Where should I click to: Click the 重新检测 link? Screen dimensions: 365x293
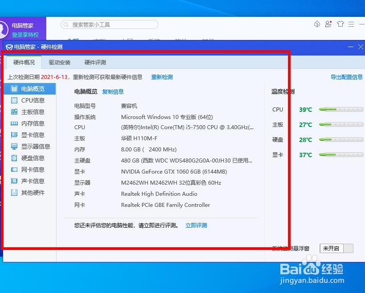pyautogui.click(x=162, y=77)
